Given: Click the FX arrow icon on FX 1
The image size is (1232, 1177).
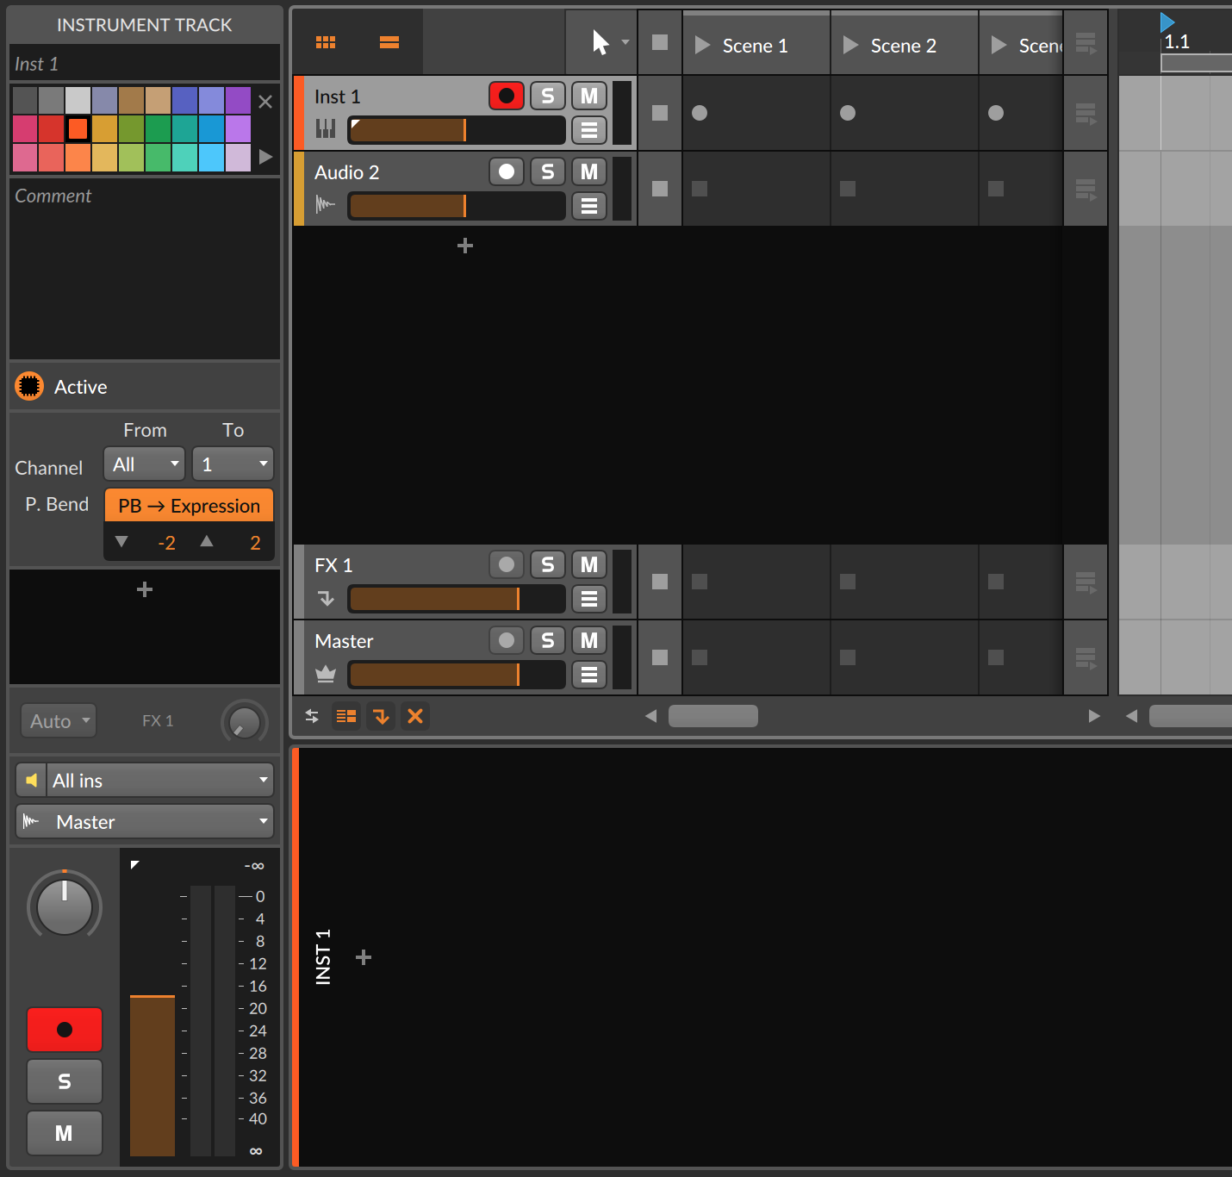Looking at the screenshot, I should point(326,598).
